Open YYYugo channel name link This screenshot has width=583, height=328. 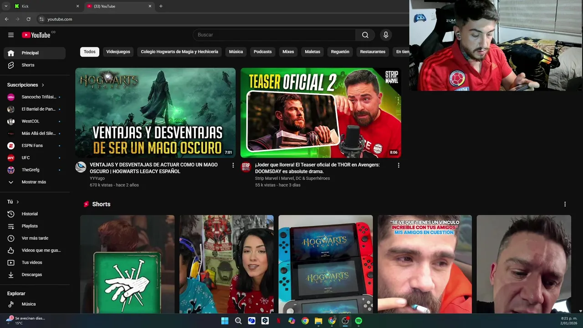tap(97, 179)
